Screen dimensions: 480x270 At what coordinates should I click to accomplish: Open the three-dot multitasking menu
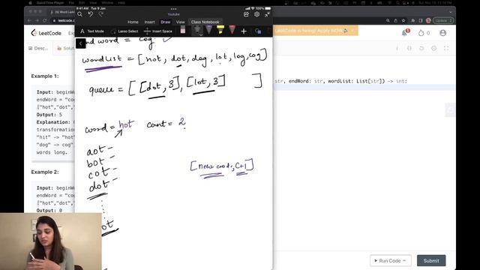coord(173,9)
